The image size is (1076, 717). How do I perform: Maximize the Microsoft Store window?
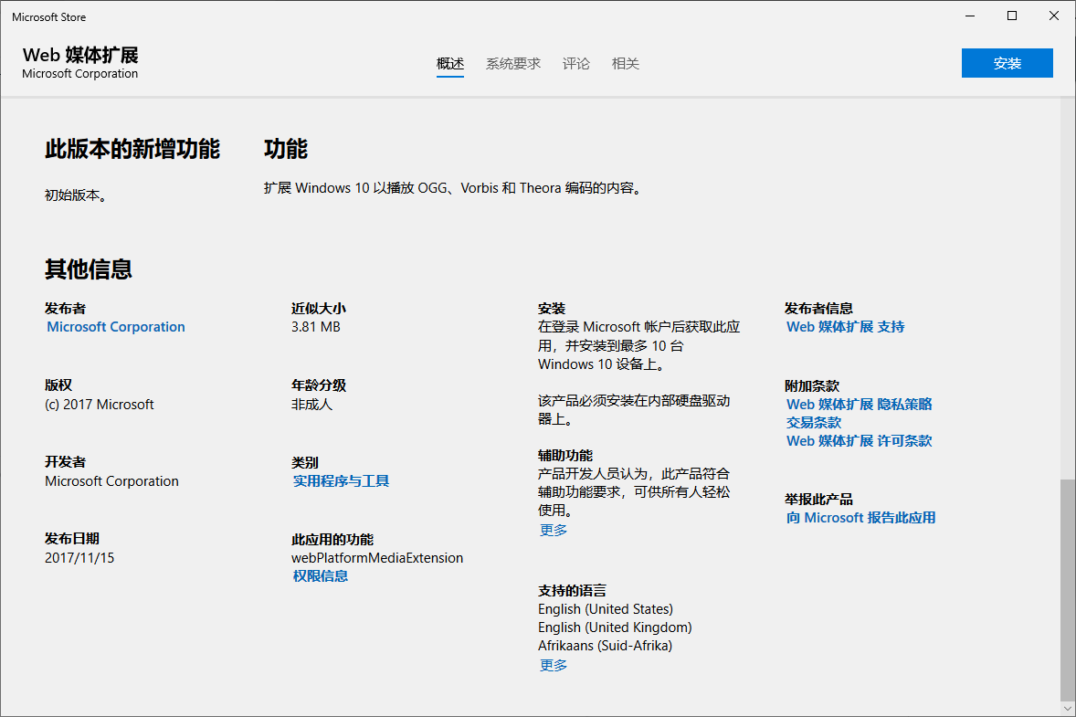click(1012, 16)
